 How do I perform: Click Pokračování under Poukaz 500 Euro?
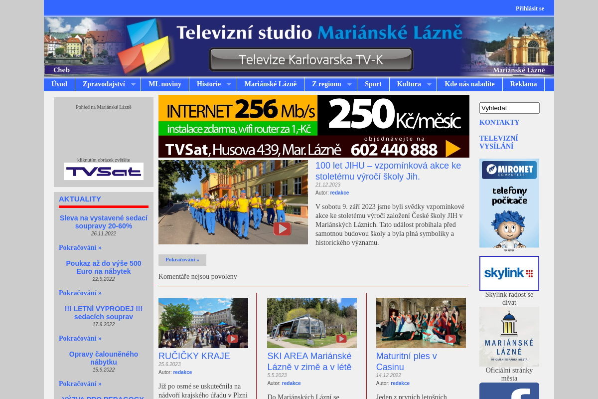pyautogui.click(x=80, y=293)
